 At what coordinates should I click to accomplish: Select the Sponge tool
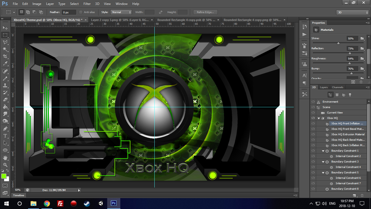tap(5, 121)
